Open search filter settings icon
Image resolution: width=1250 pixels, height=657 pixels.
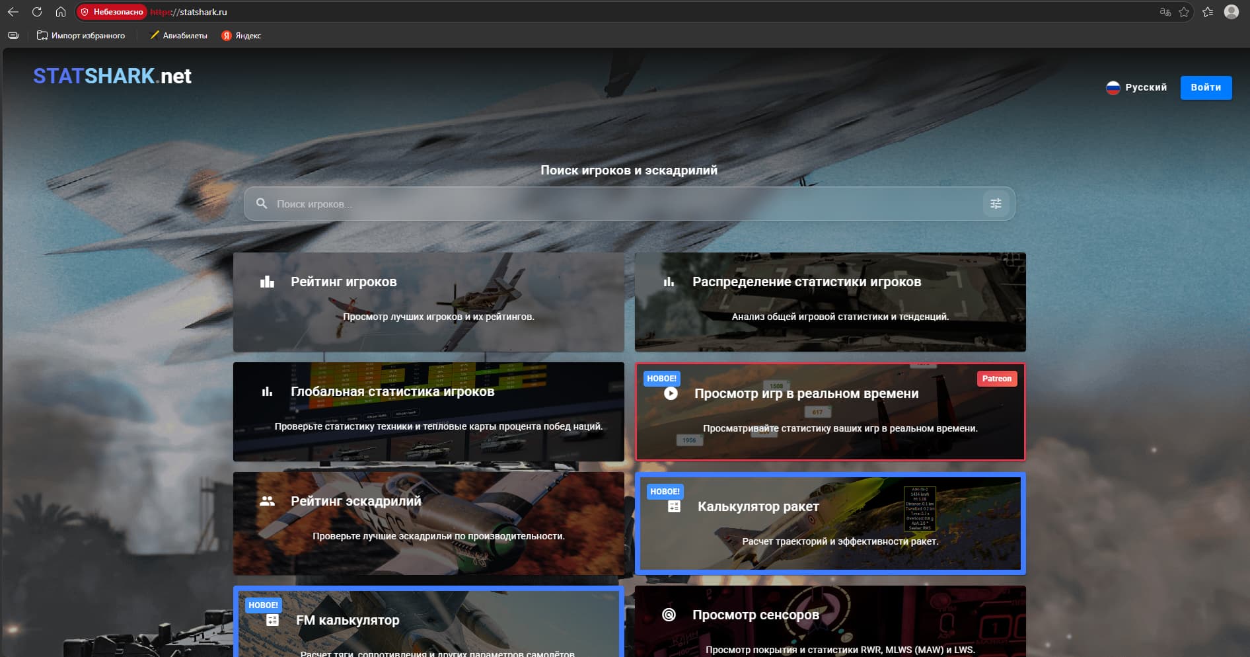[x=996, y=204]
